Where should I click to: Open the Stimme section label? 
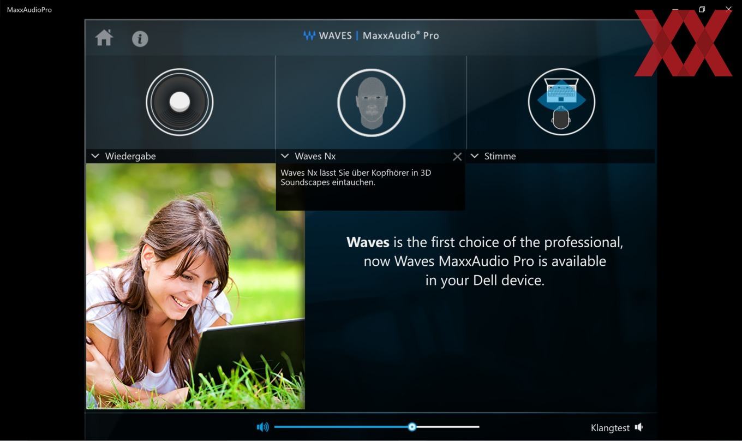pos(500,156)
